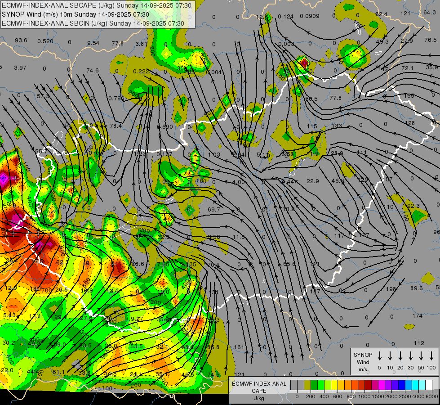Click the dark green CAPE legend swatch
Screen dimensions: 440x405
pyautogui.click(x=314, y=385)
